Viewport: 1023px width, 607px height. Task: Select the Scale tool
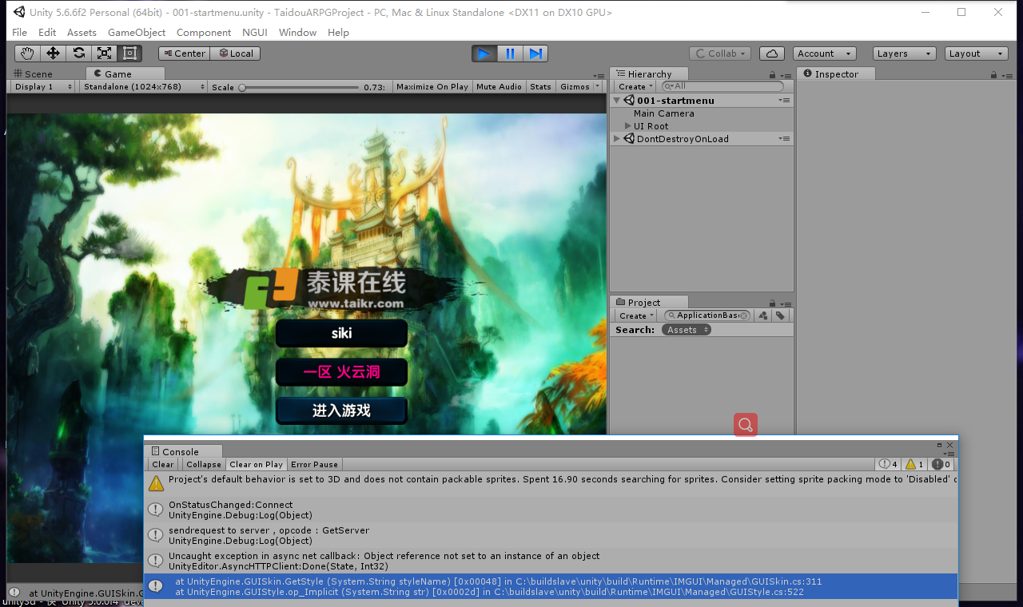[104, 54]
